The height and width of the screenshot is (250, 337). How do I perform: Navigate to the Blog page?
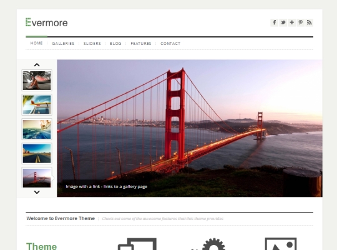(115, 44)
